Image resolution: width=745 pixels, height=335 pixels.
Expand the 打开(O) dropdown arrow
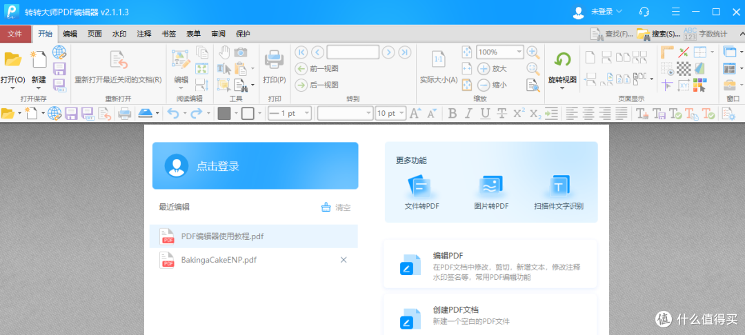[13, 88]
